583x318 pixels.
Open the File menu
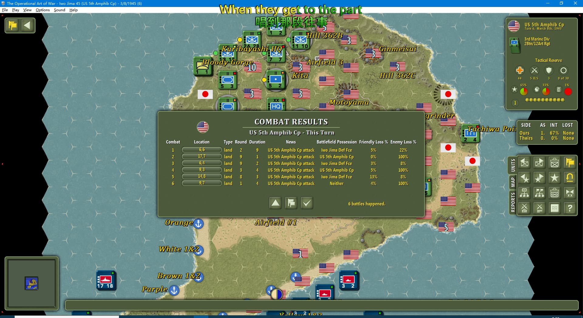click(x=5, y=10)
